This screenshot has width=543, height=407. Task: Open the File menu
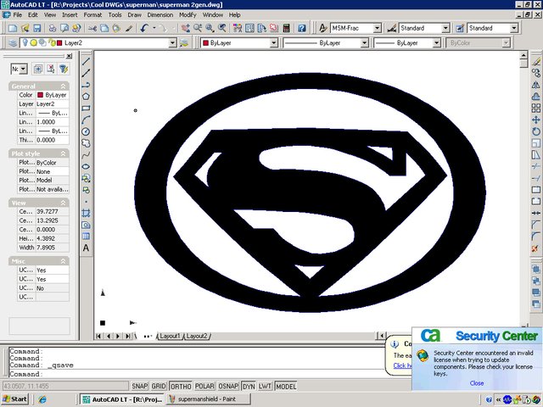click(17, 15)
